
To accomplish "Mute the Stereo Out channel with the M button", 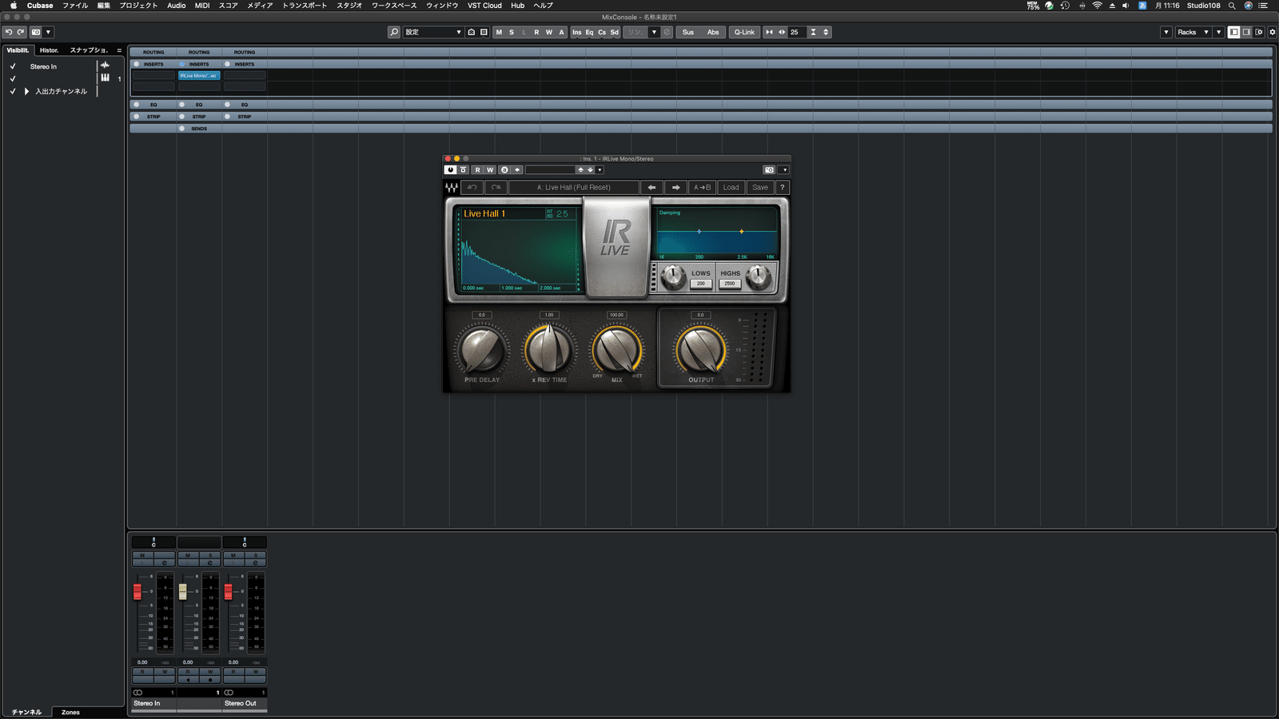I will tap(233, 555).
